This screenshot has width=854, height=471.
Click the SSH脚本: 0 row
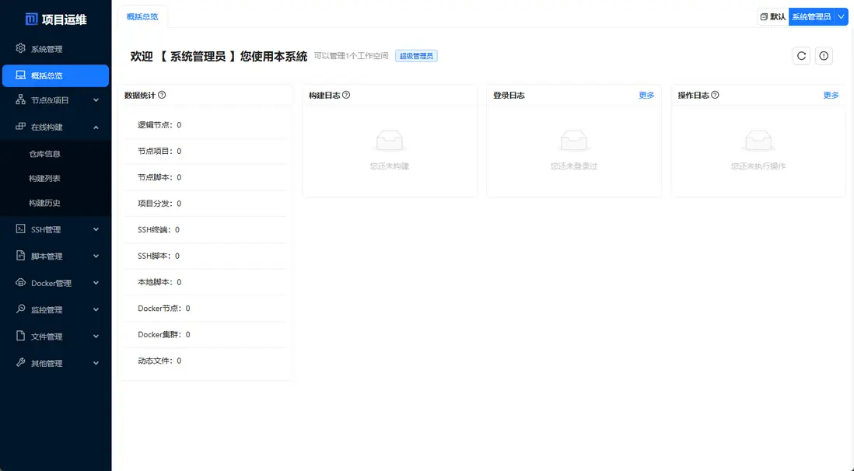point(205,256)
